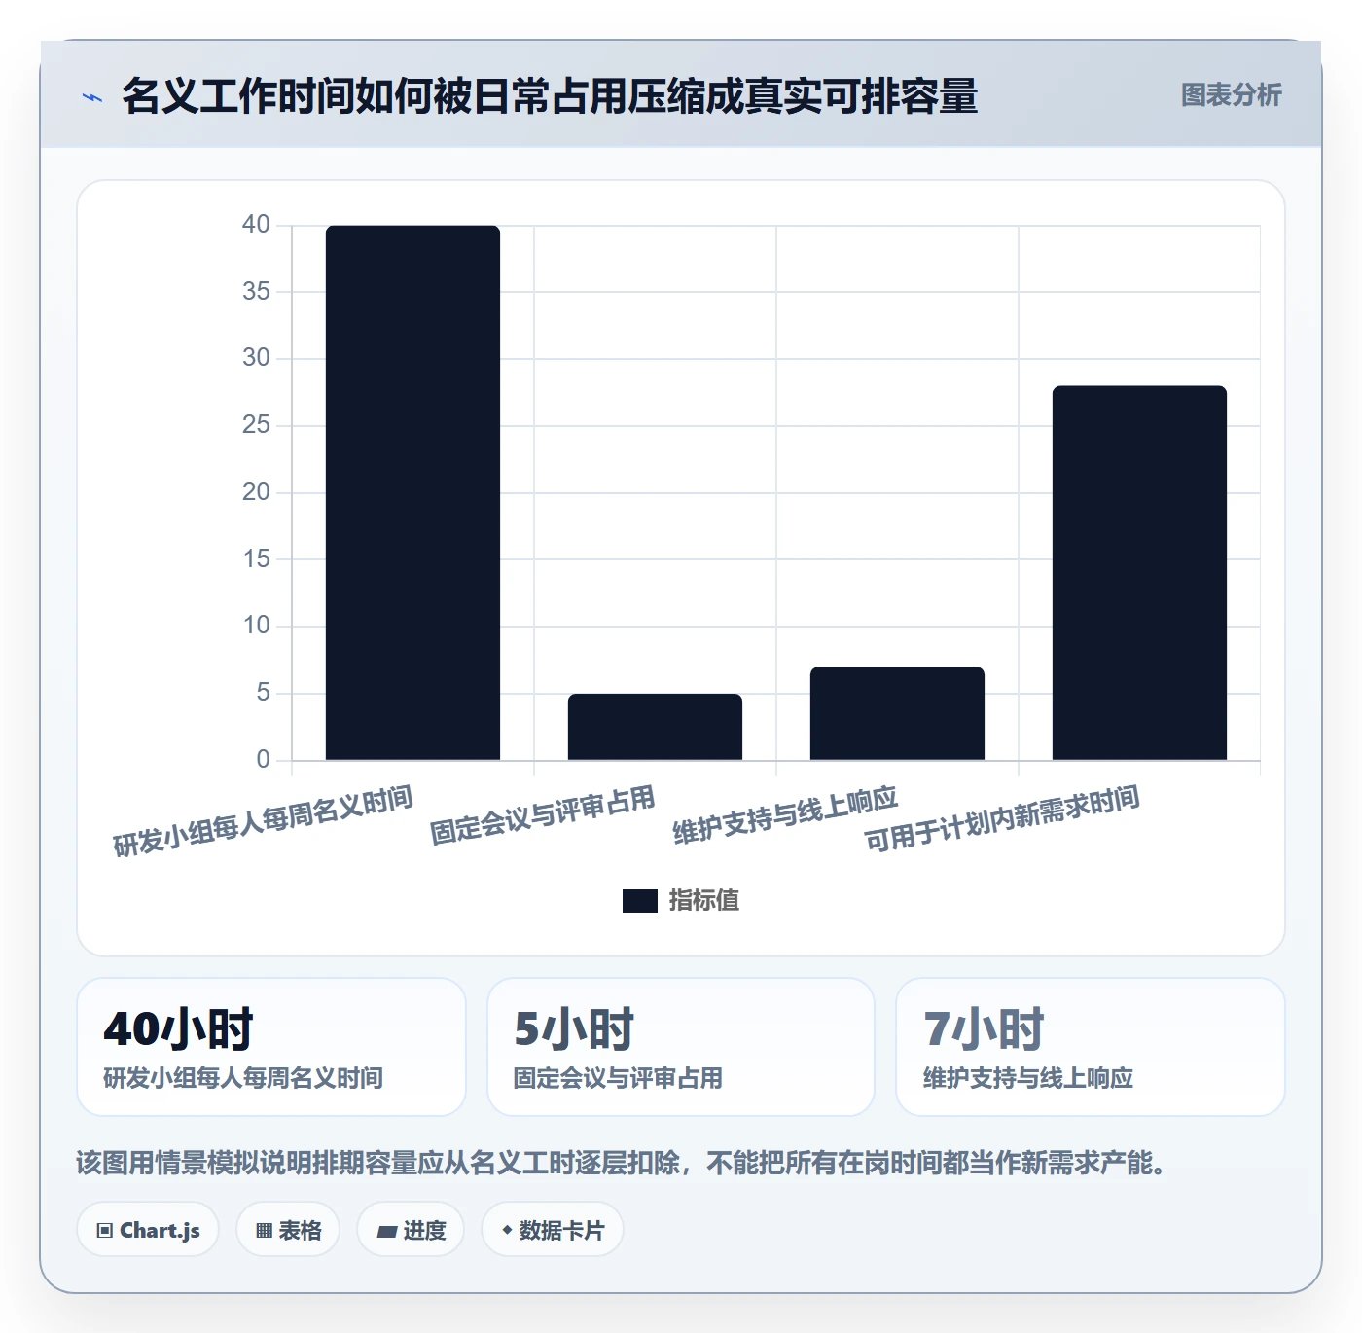This screenshot has width=1362, height=1333.
Task: Click the diamond icon in 数据卡片 chip
Action: click(507, 1230)
